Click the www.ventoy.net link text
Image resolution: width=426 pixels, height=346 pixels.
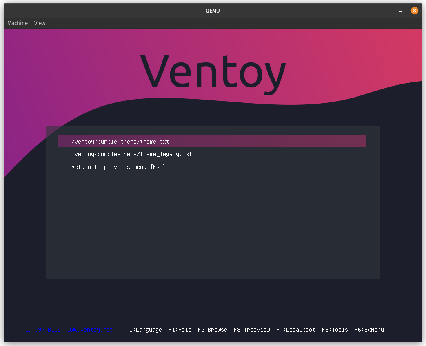[x=90, y=330]
